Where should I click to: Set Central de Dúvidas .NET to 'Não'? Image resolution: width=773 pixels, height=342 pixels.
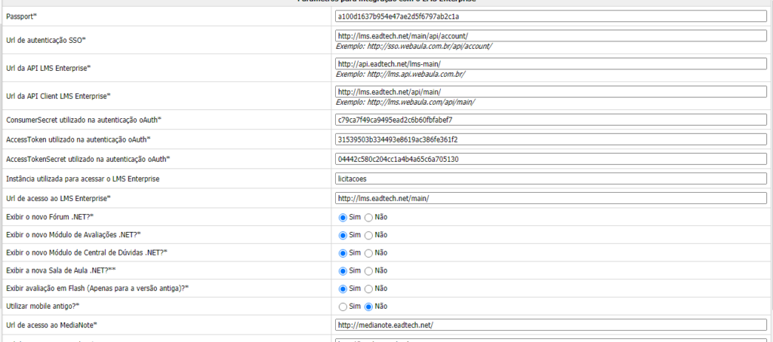click(369, 253)
